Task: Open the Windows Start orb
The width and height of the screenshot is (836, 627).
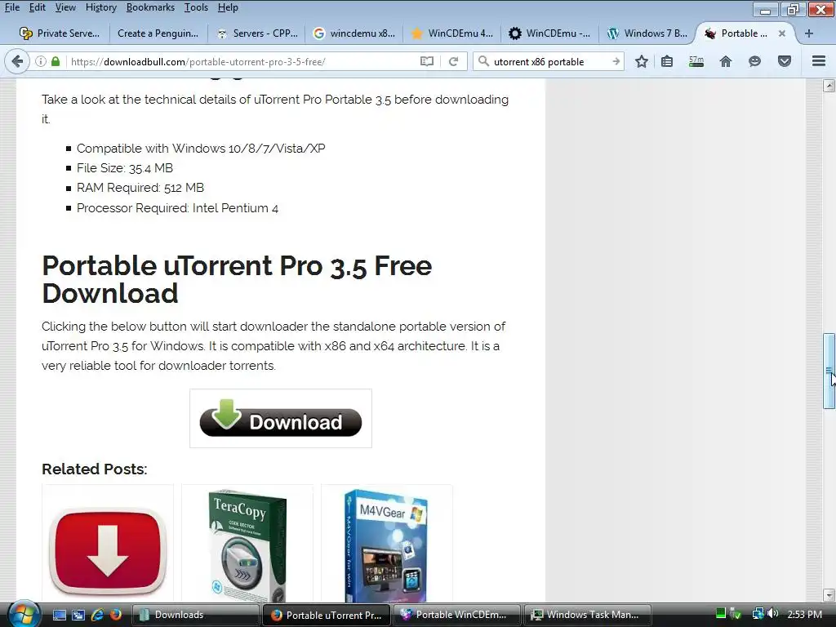Action: click(23, 614)
